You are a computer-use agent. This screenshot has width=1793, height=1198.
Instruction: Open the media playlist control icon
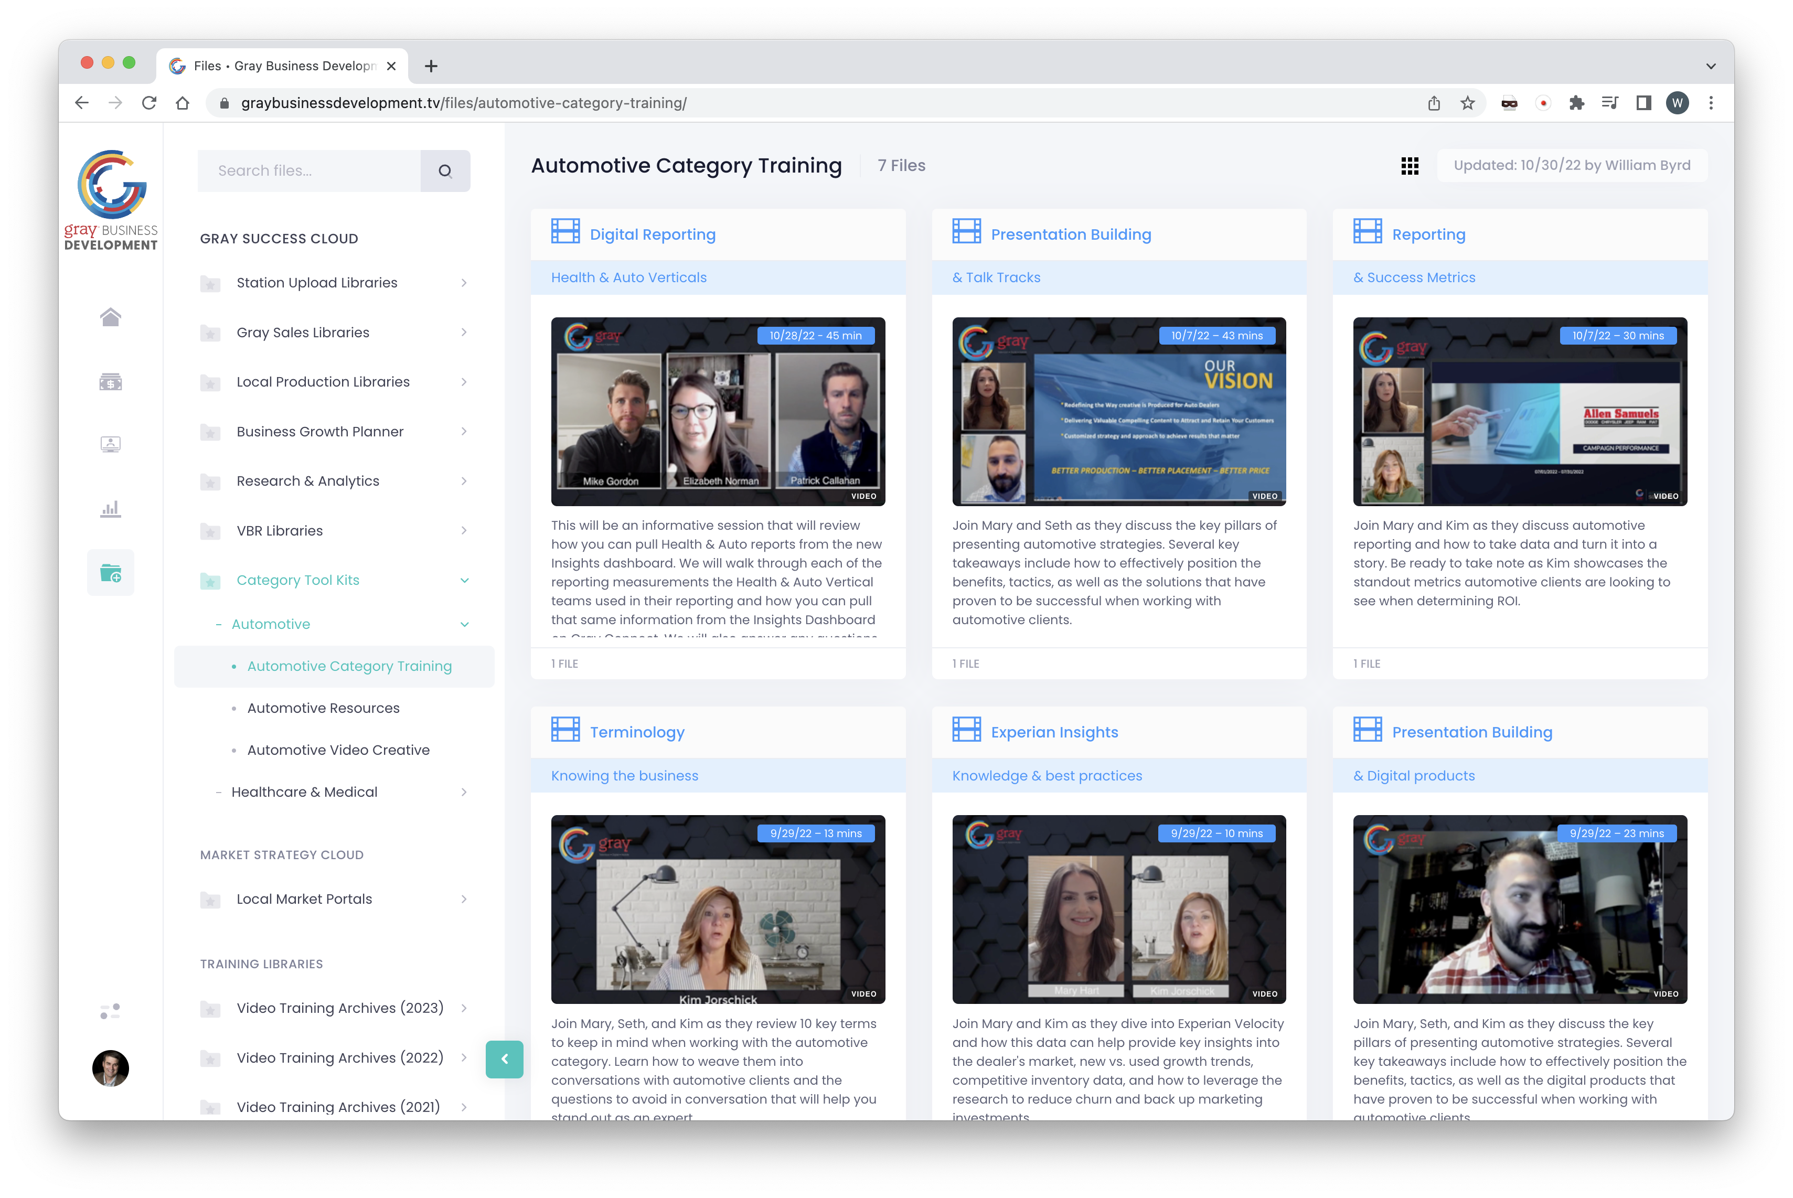pos(1609,103)
